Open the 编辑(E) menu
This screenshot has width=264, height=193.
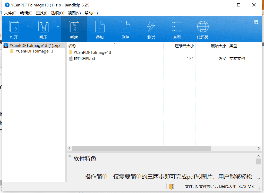[26, 13]
